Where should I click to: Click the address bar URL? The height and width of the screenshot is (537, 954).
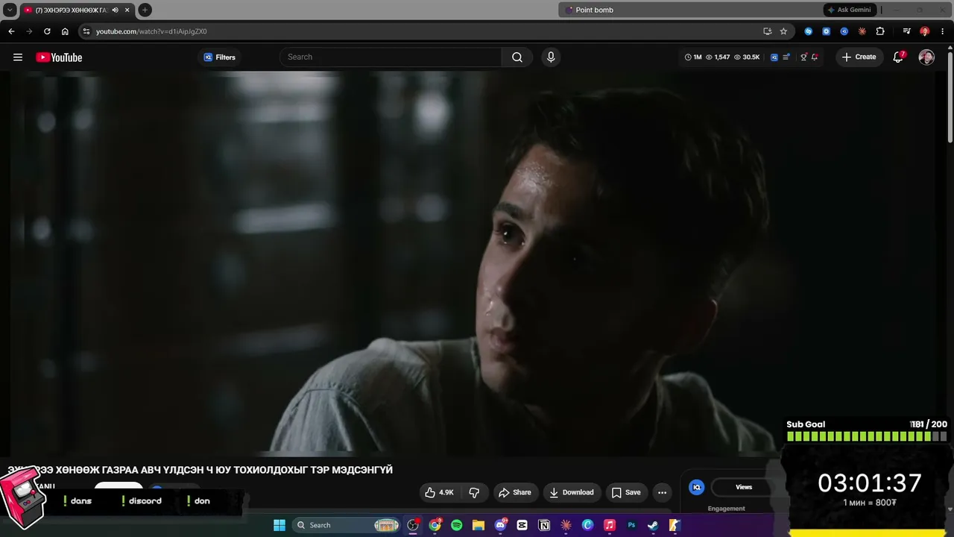click(151, 31)
